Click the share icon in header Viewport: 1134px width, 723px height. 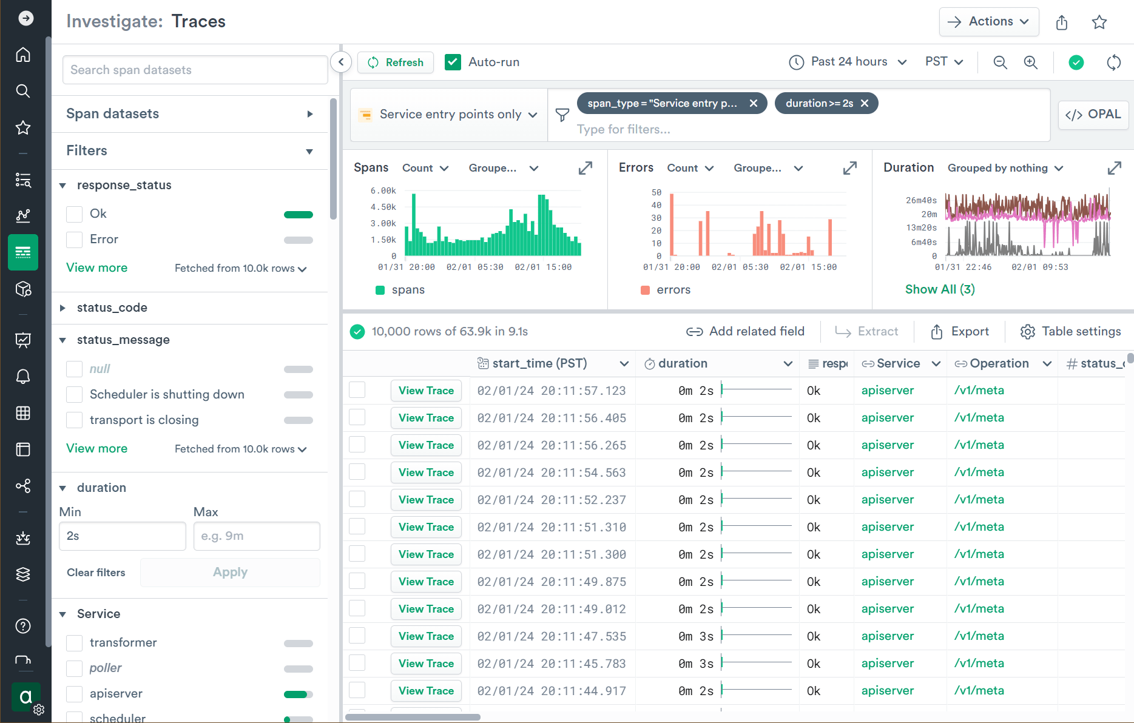[1061, 22]
